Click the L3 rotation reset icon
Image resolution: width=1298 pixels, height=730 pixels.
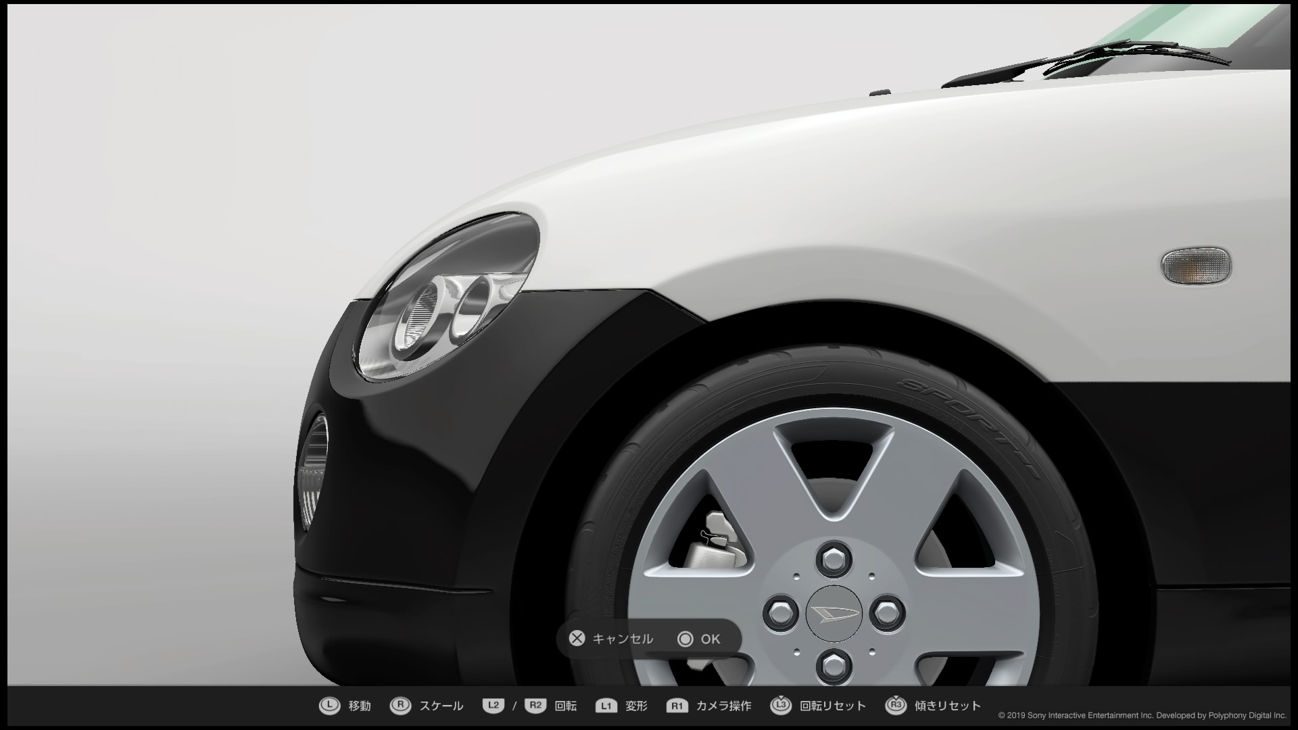[x=781, y=705]
